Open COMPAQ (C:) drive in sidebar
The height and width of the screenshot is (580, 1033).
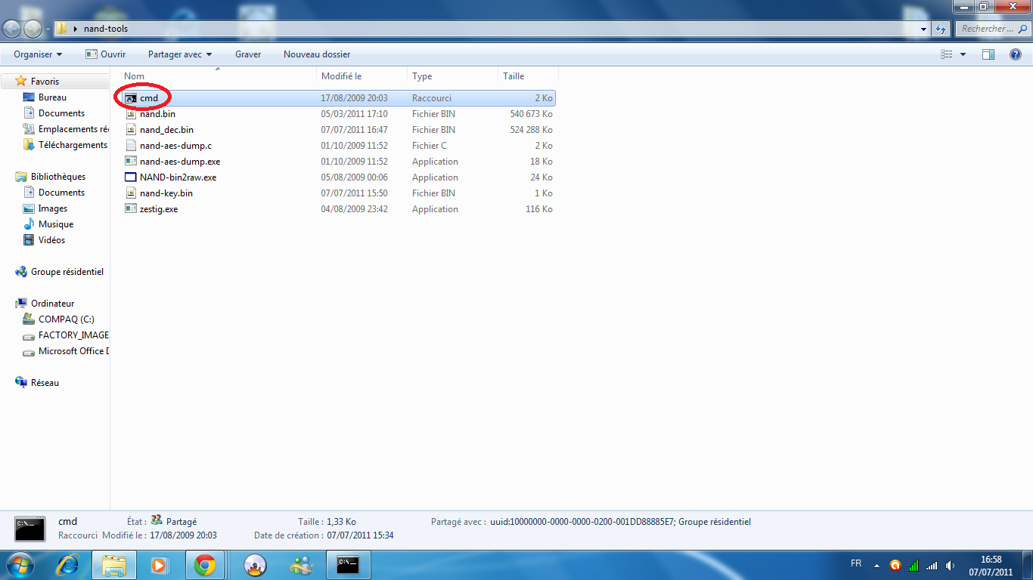point(66,319)
